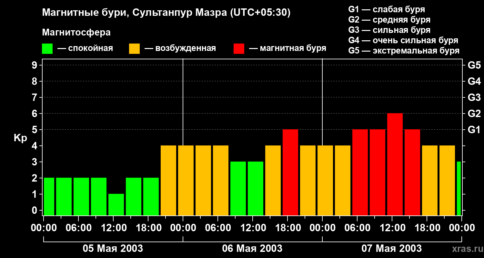
Task: Click the red "магнитная буря" legend swatch
Action: pyautogui.click(x=239, y=49)
